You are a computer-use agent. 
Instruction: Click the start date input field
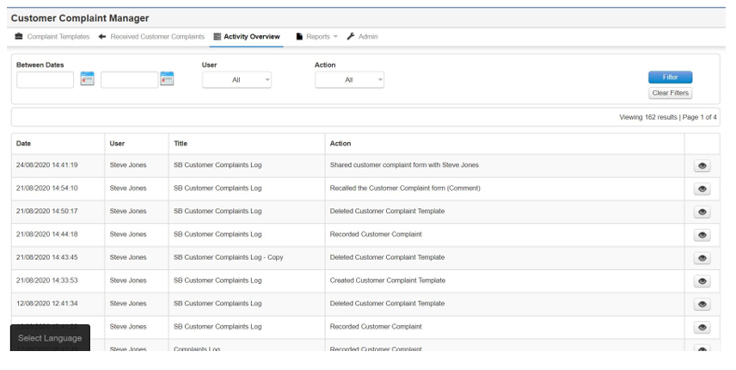[45, 80]
